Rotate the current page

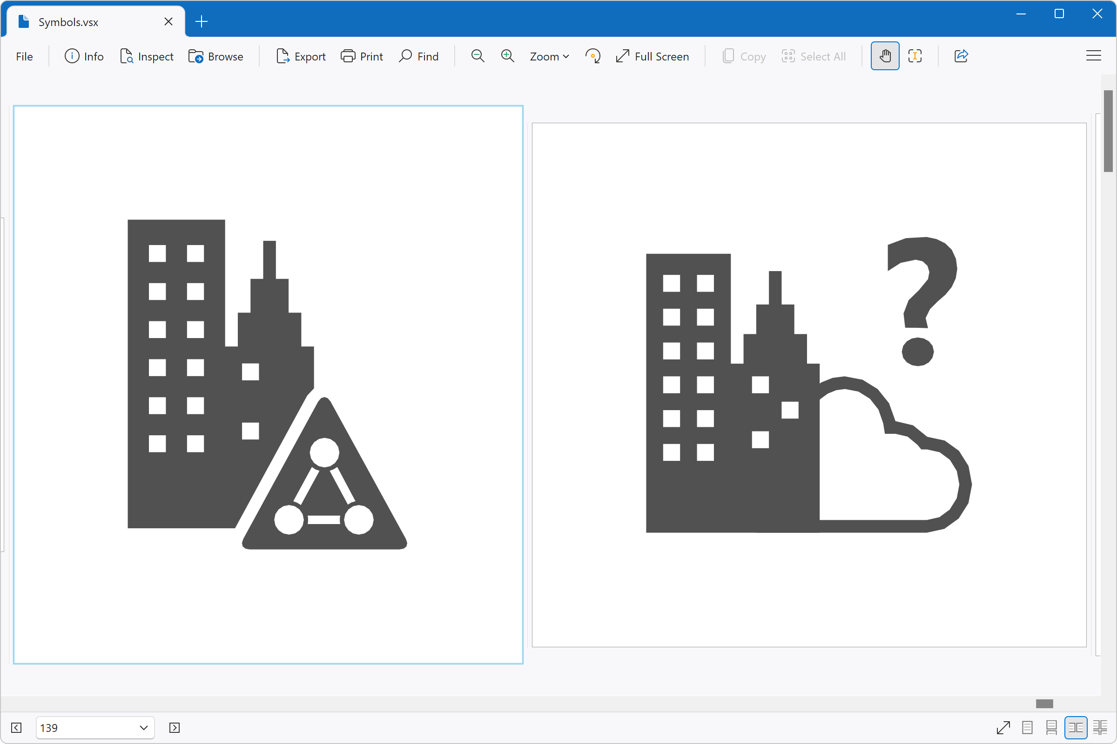point(593,55)
